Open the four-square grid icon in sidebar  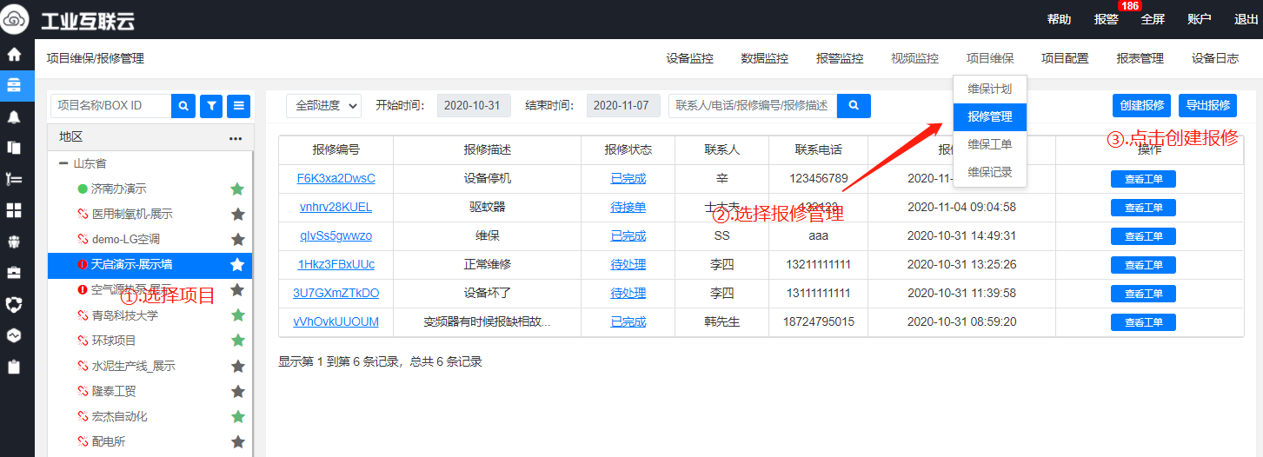point(14,210)
